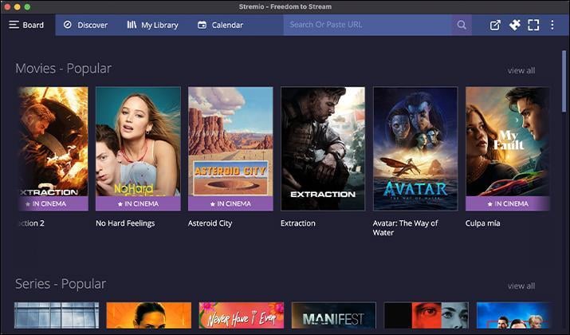Switch to the Board tab
Viewport: 570px width, 335px height.
coord(28,25)
